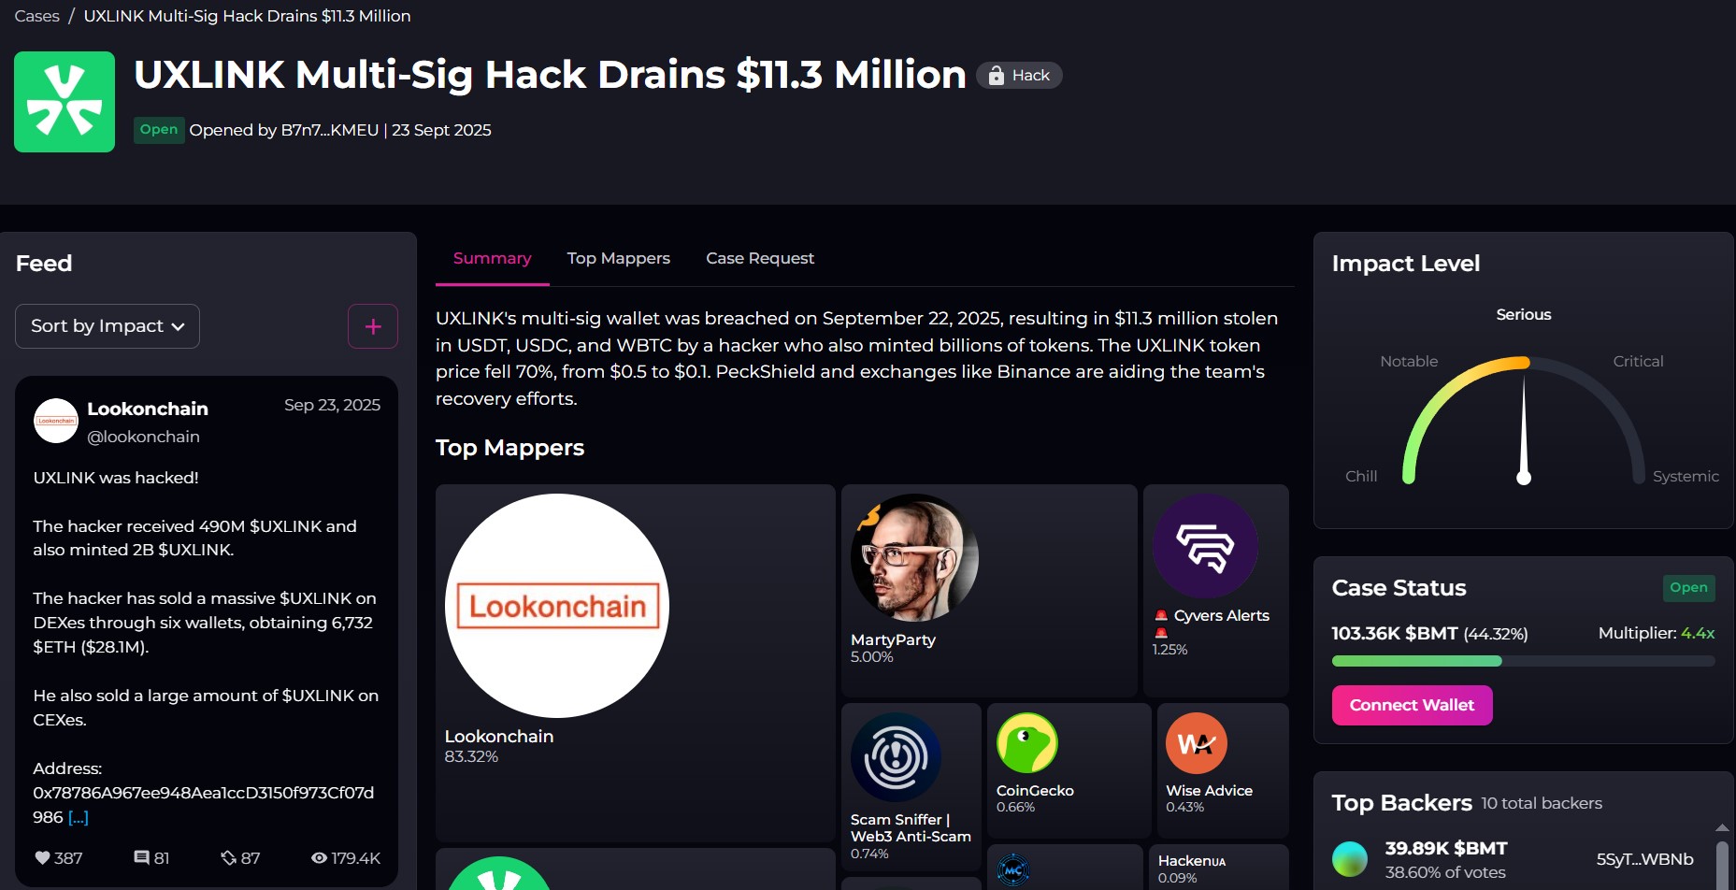This screenshot has height=890, width=1736.
Task: Open the CoinGecko gecko logo
Action: 1027,743
